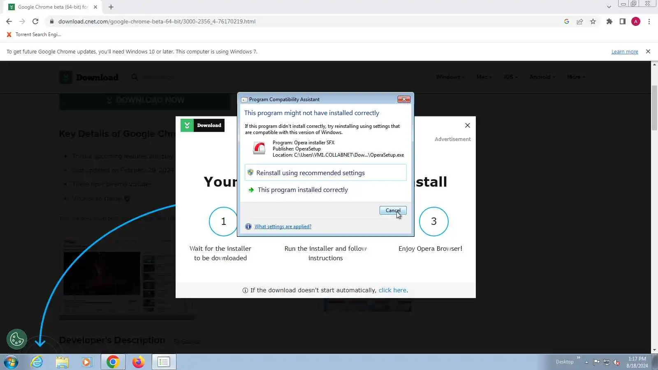Open the taskbar clock showing 1:17 PM
Screen dimensions: 658x370
tap(637, 362)
